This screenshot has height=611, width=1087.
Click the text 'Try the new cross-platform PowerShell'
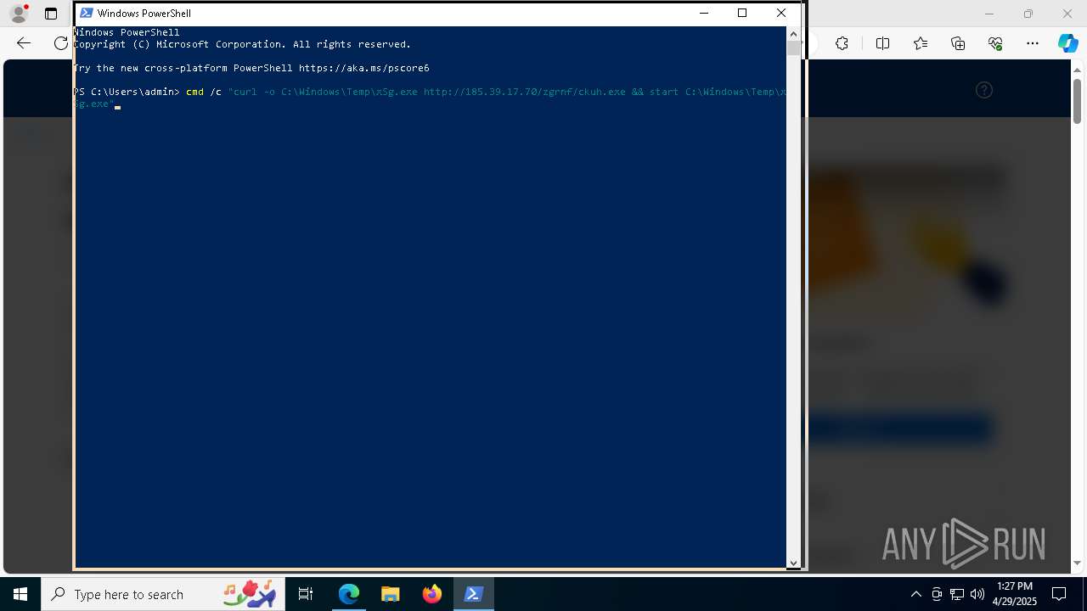pyautogui.click(x=183, y=68)
